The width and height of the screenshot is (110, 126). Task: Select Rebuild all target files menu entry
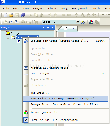[x=66, y=68]
